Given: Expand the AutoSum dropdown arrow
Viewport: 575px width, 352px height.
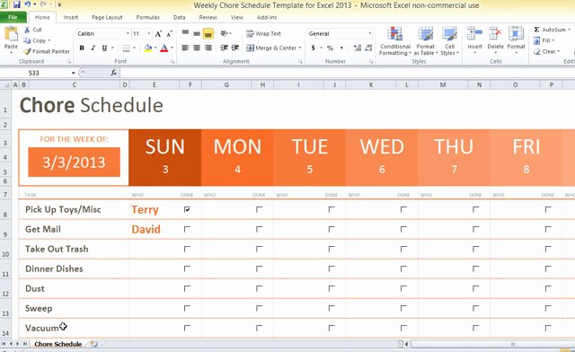Looking at the screenshot, I should pos(569,30).
